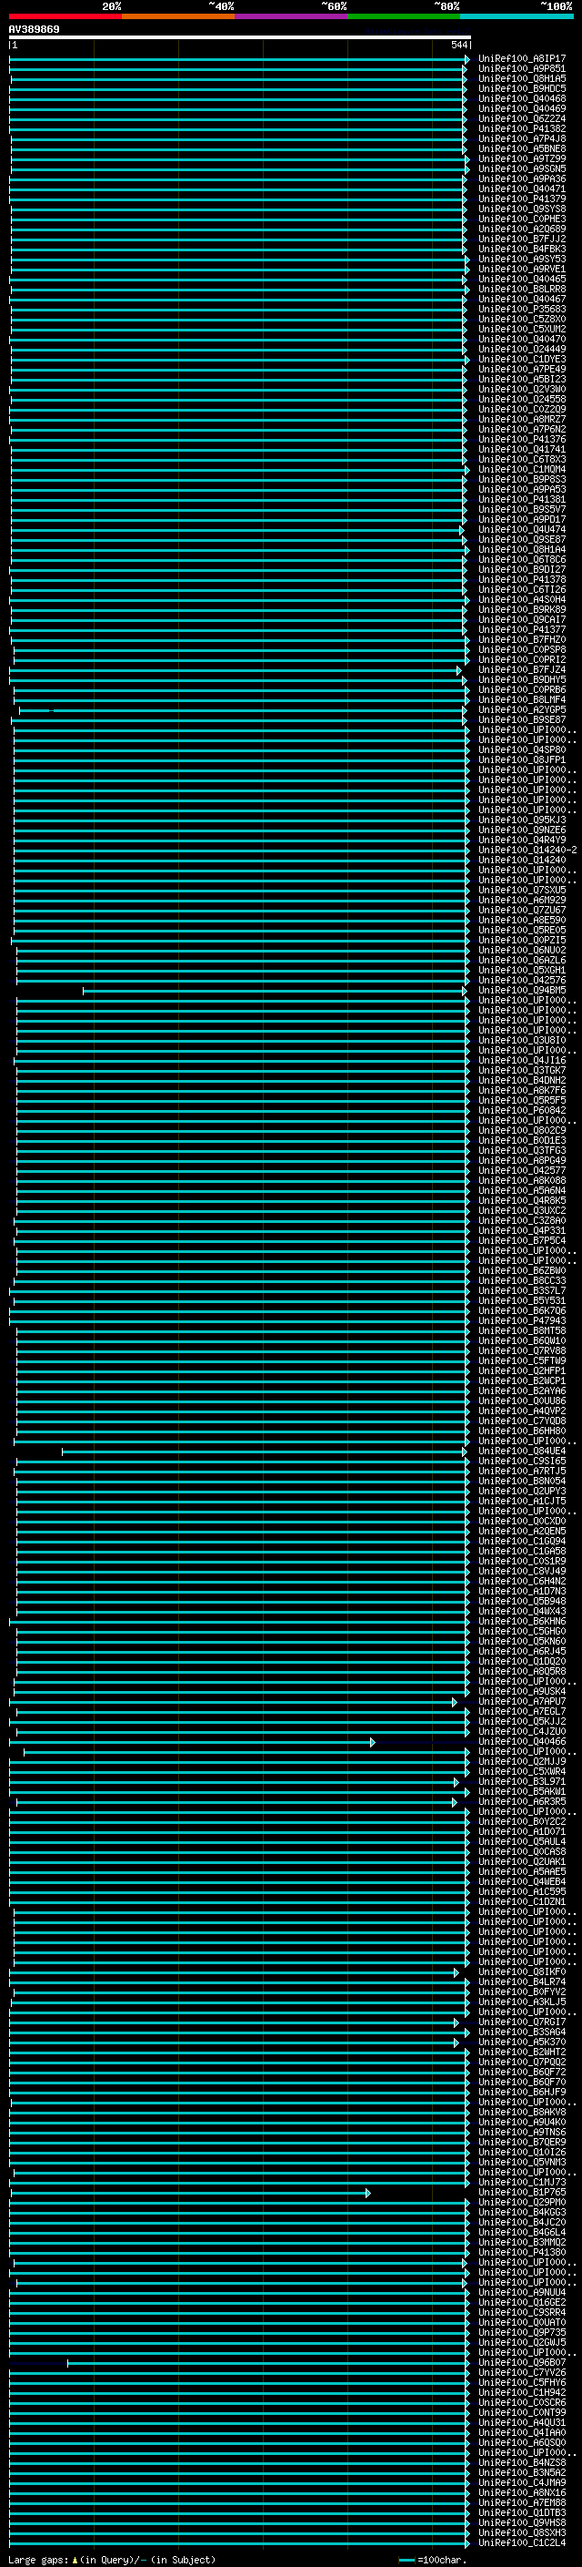Select the UniRef100_Q4SP80 label

[521, 750]
